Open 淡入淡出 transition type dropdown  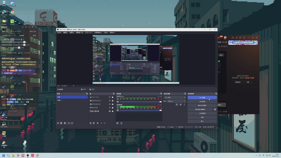pyautogui.click(x=175, y=98)
